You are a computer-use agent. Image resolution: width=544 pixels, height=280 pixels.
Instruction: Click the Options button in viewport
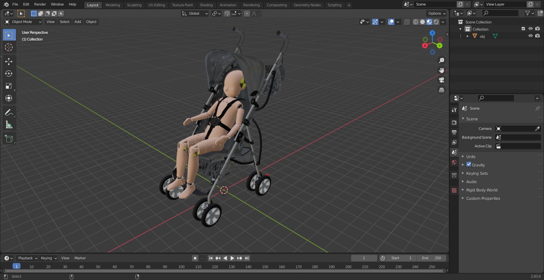click(x=437, y=14)
